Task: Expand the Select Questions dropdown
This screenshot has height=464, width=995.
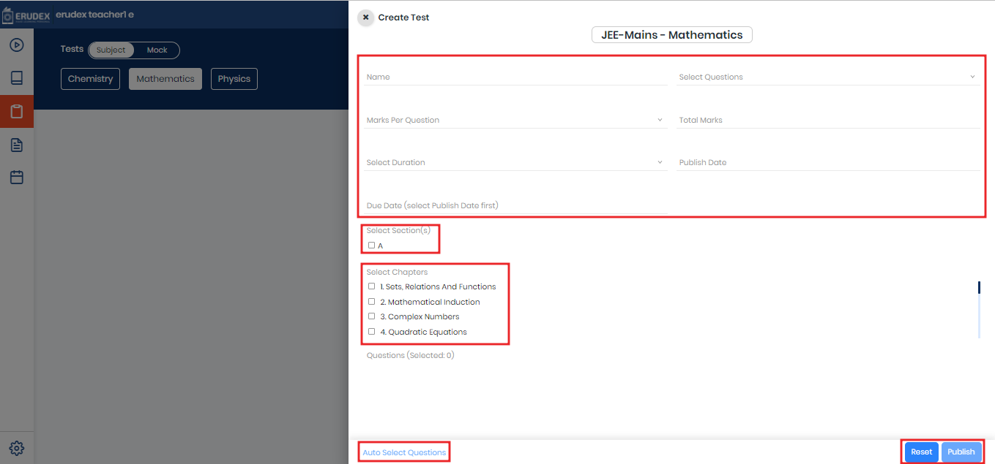Action: tap(827, 77)
